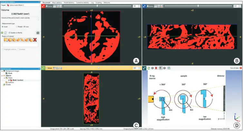The width and height of the screenshot is (243, 131).
Task: Maximize the green slice view C
Action: coord(43,68)
